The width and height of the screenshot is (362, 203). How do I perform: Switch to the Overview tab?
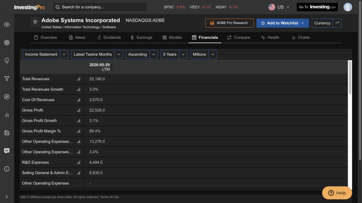pos(46,37)
